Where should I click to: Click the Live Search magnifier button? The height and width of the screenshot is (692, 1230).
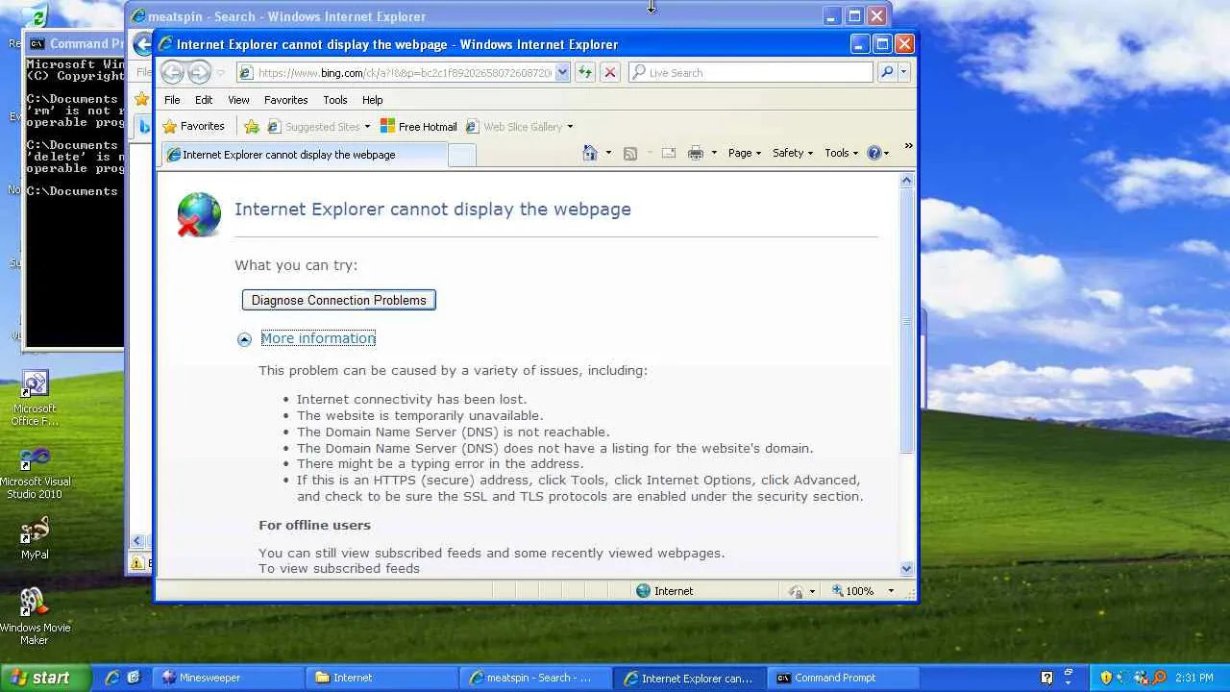(887, 72)
